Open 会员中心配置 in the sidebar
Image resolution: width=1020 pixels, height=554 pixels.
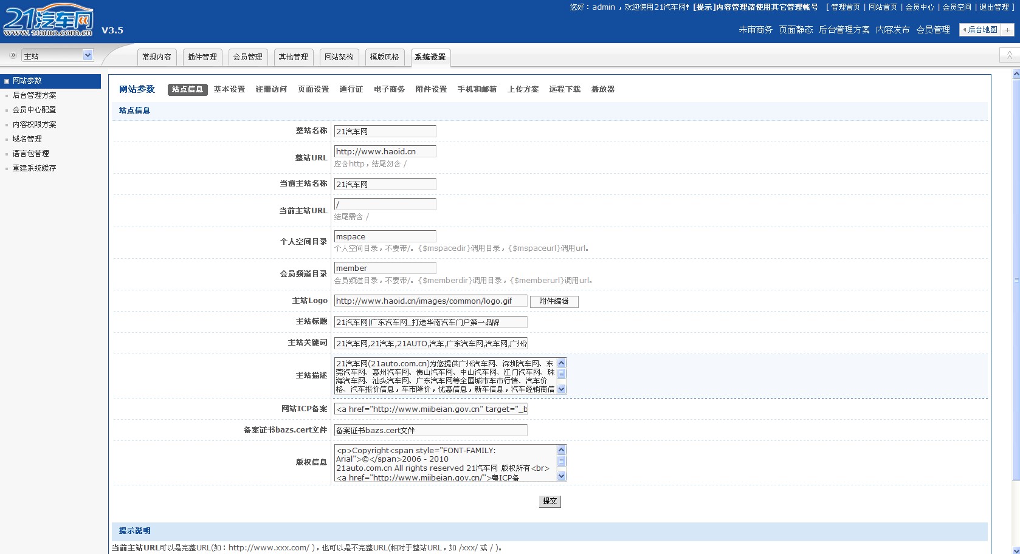point(35,110)
